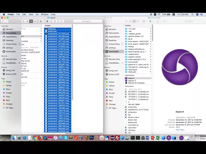The height and width of the screenshot is (154, 206).
Task: Focus the report window Search field
Action: click(88, 21)
